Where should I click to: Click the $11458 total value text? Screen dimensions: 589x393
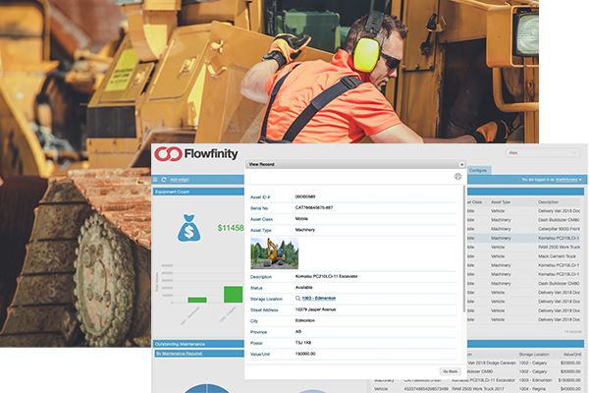[231, 228]
